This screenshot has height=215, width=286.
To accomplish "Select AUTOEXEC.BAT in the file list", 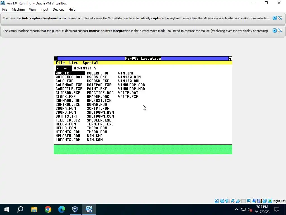I will (69, 77).
